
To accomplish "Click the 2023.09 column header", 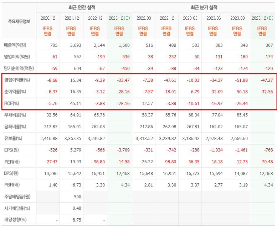I will (237, 18).
